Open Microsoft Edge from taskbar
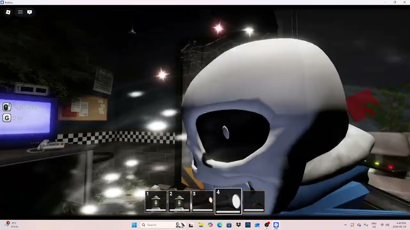The height and width of the screenshot is (230, 410). (220, 225)
